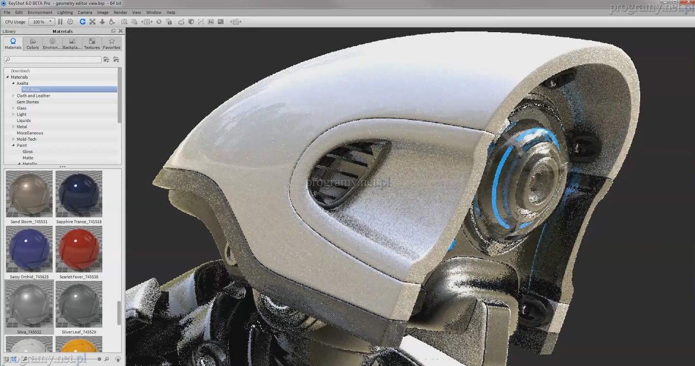The width and height of the screenshot is (695, 366).
Task: Switch to the Textures tab
Action: 92,43
